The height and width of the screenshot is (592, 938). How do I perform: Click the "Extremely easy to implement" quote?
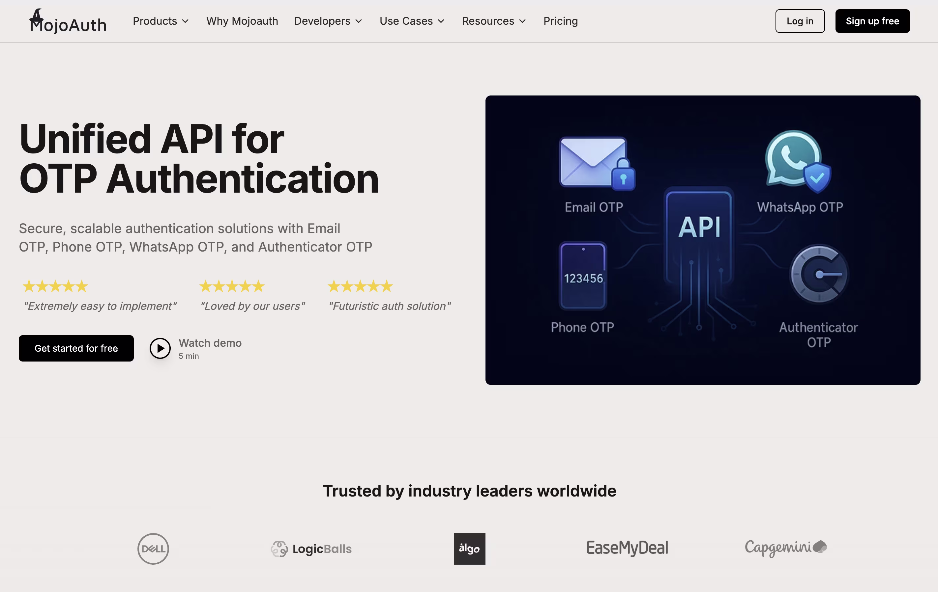point(100,306)
